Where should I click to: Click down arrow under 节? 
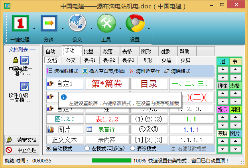pos(235,78)
